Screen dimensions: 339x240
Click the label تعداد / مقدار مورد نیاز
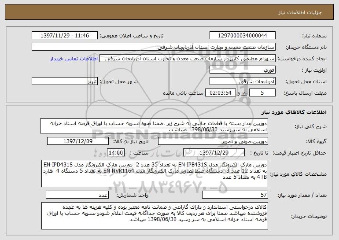302,196
